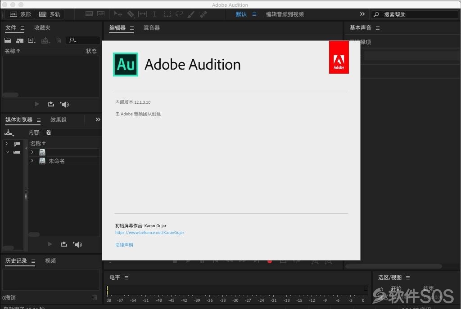This screenshot has width=461, height=309.
Task: Select the Slip tool in toolbar
Action: 143,14
